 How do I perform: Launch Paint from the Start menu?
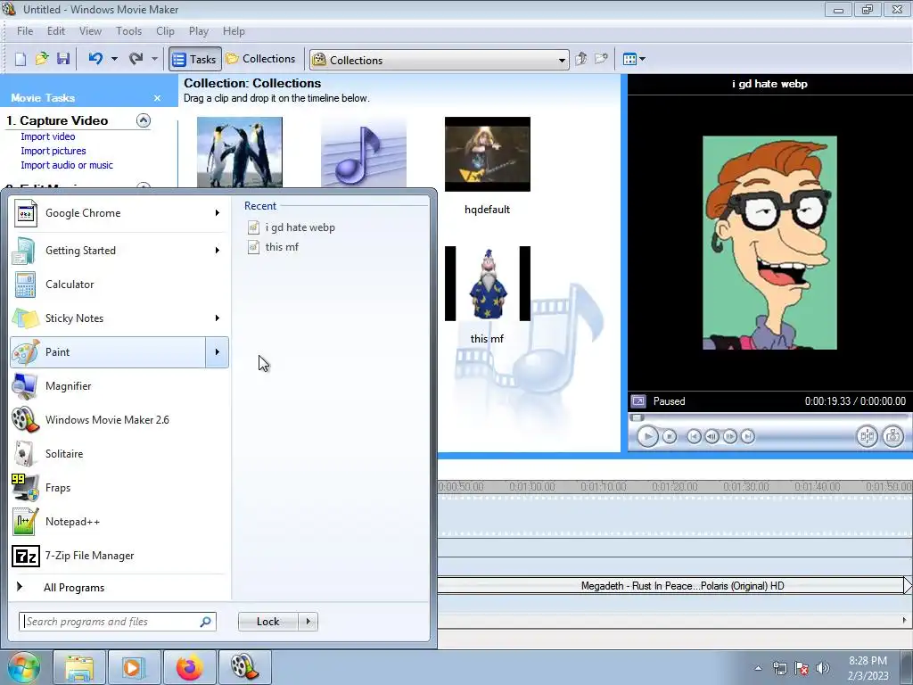click(108, 351)
